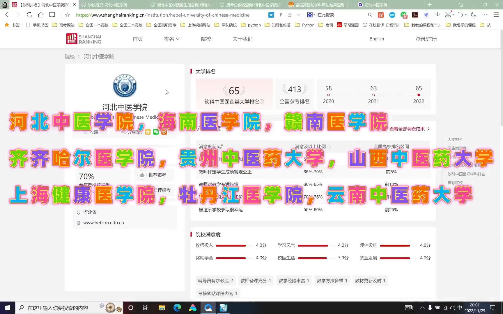Click the 河北中医学院 university emblem
Image resolution: width=503 pixels, height=314 pixels.
click(x=125, y=85)
